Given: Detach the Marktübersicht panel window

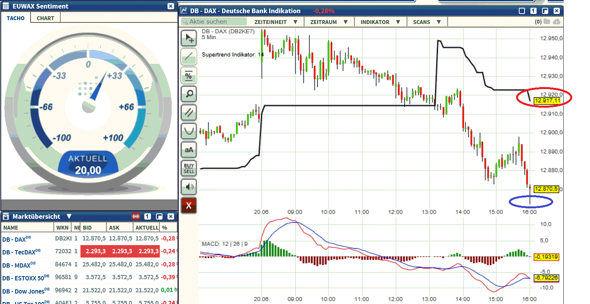Looking at the screenshot, I should pyautogui.click(x=159, y=216).
